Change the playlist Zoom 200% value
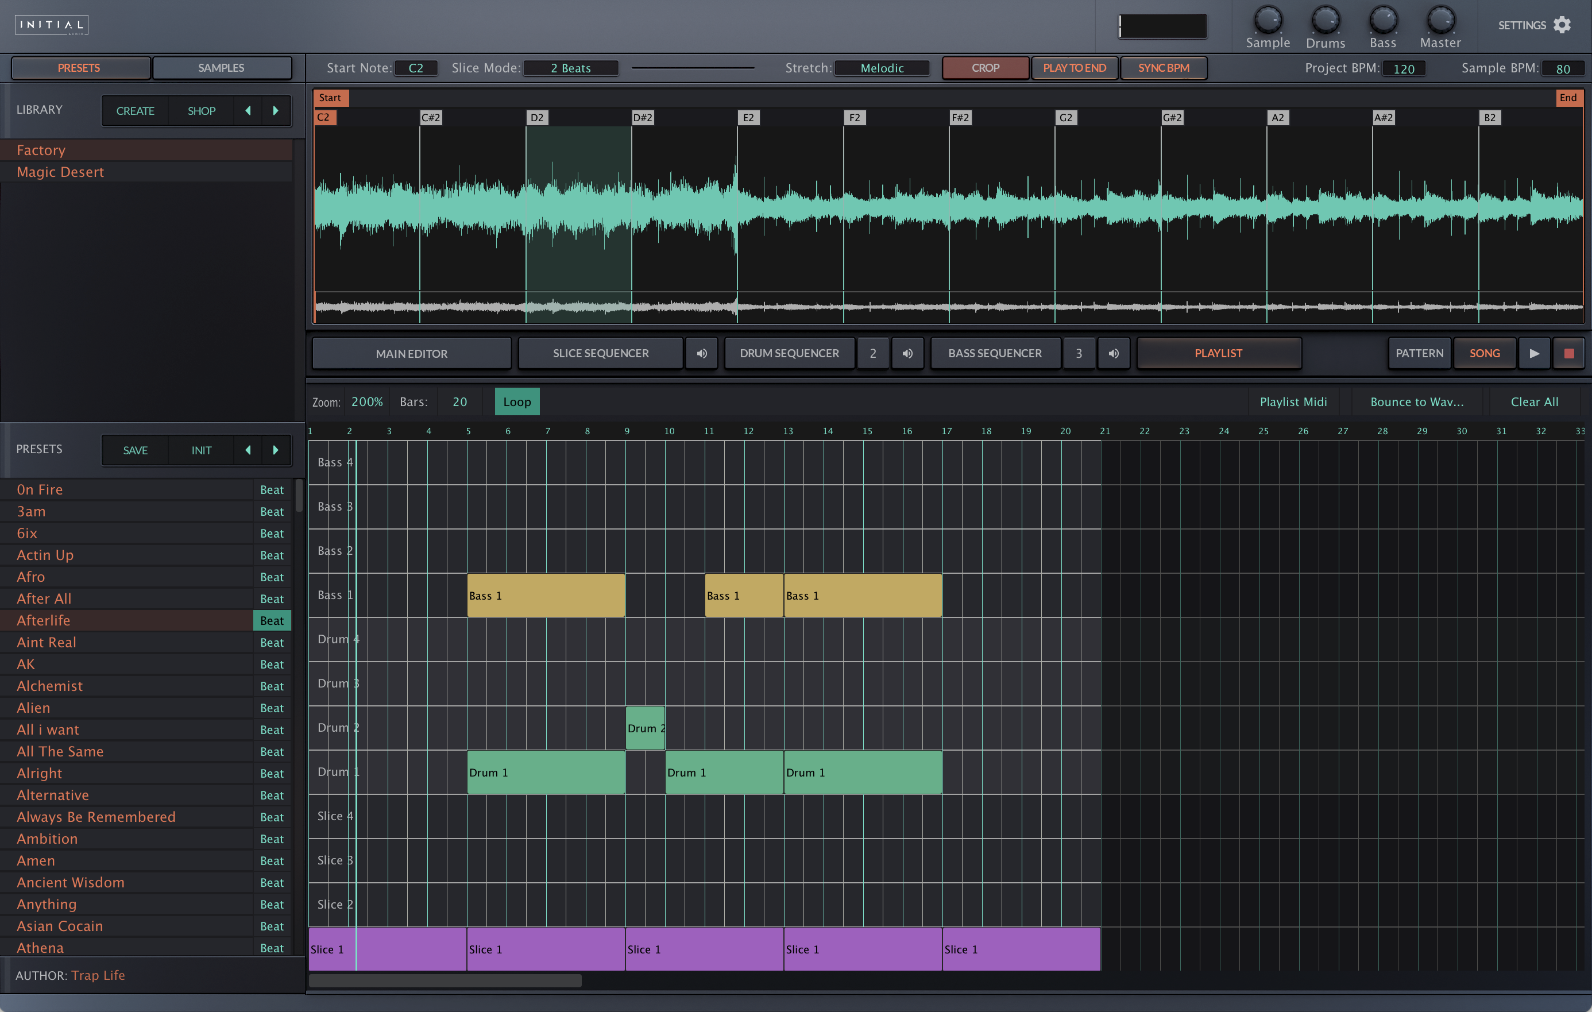Screen dimensions: 1592x1012 pyautogui.click(x=367, y=401)
